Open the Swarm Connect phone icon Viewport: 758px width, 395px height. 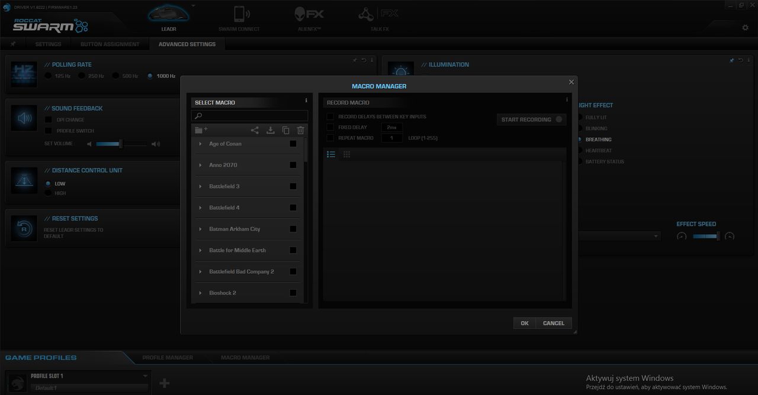pyautogui.click(x=240, y=15)
